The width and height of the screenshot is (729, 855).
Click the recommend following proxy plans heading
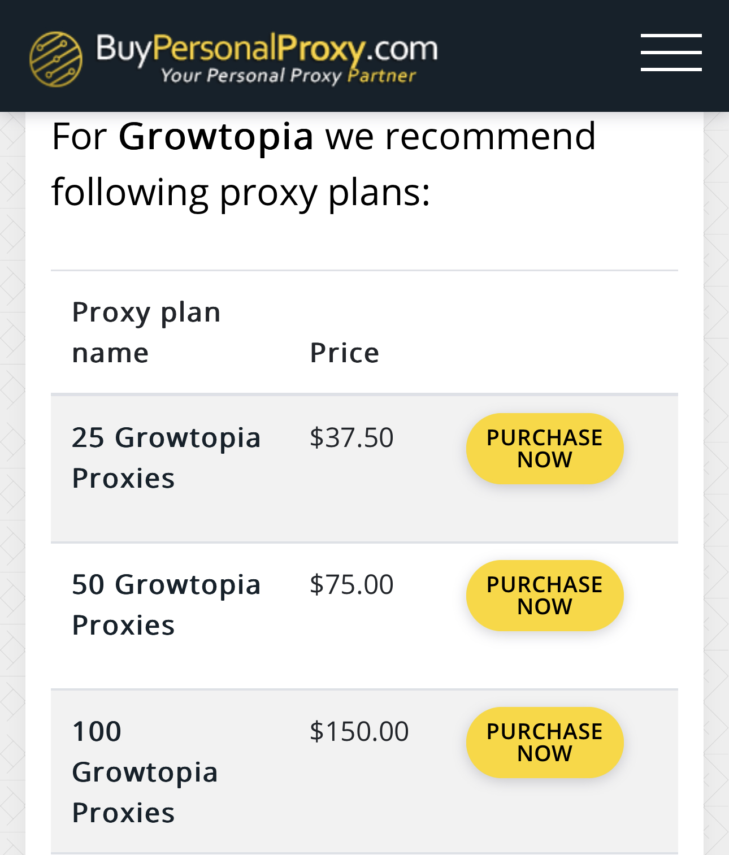pos(324,164)
